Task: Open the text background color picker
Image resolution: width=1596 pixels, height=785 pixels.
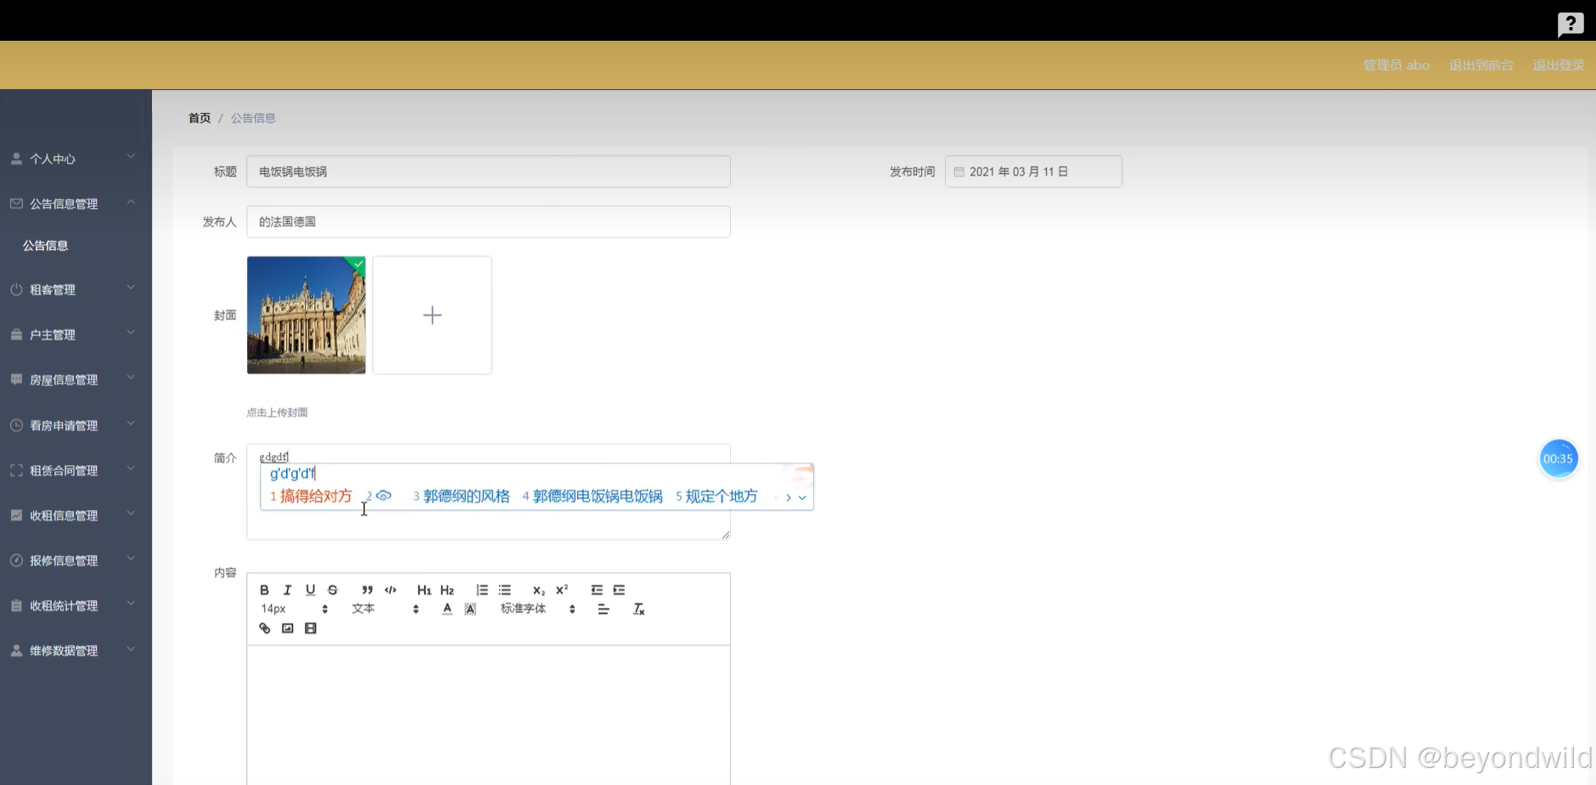Action: pyautogui.click(x=470, y=608)
